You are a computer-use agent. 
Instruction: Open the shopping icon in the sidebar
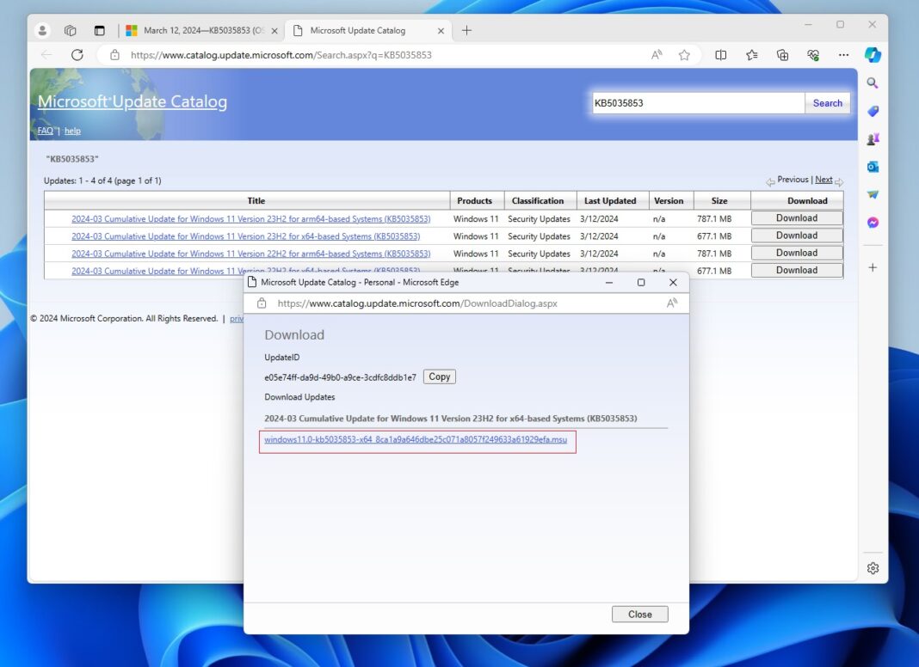[x=873, y=111]
